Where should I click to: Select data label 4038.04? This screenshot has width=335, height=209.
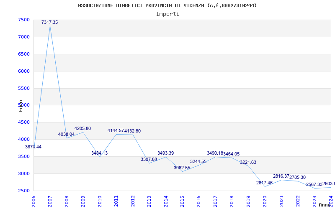point(66,134)
